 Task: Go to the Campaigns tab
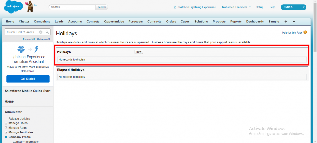point(42,22)
